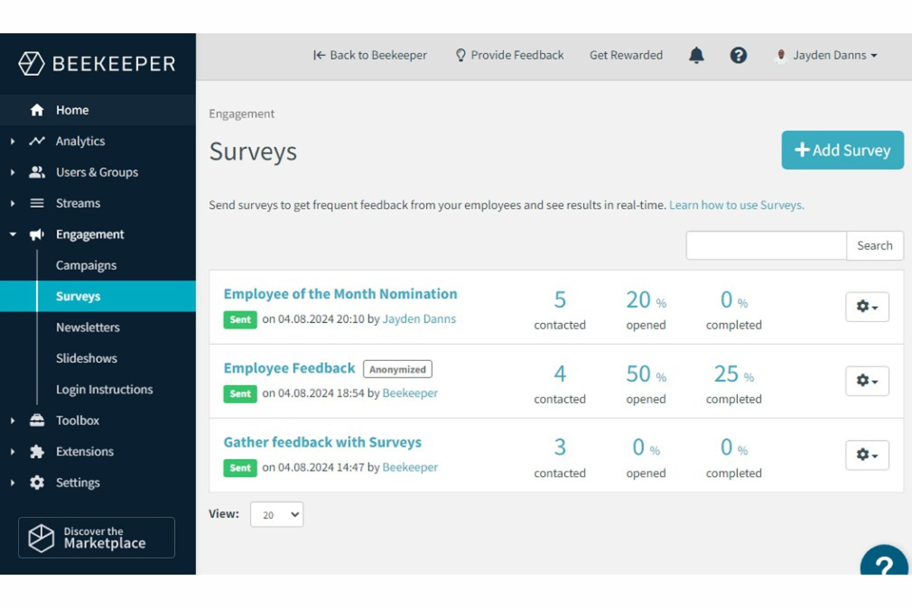Open gear menu for Gather feedback with Surveys

[x=866, y=455]
